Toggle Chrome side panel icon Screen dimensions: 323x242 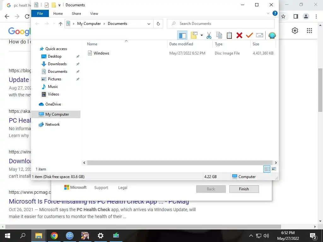coord(296,16)
